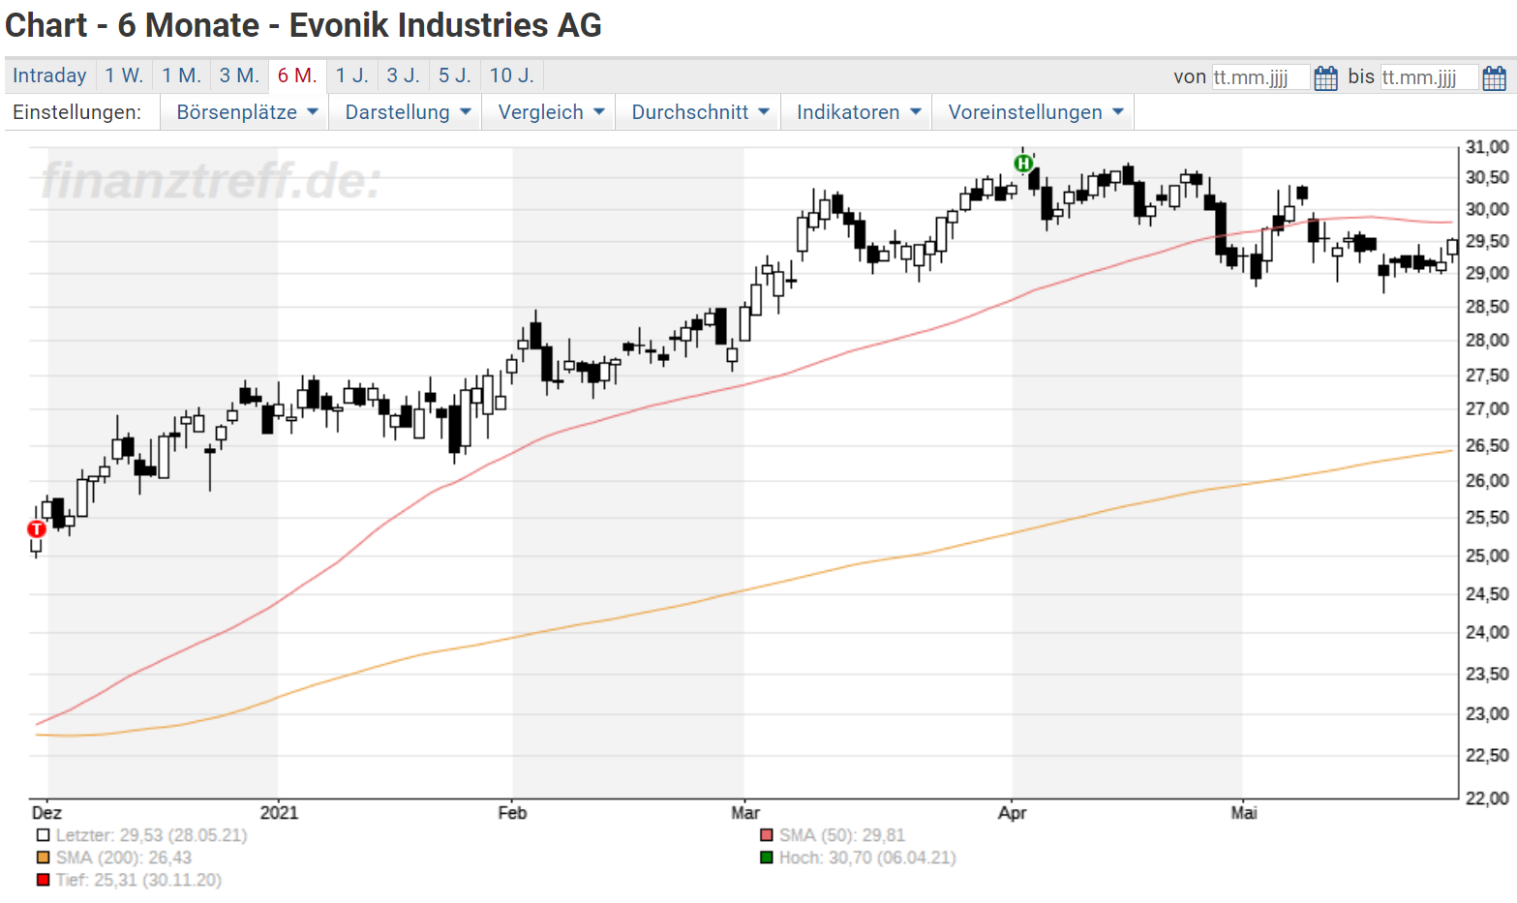
Task: Switch to the 5 J. chart range
Action: [455, 75]
